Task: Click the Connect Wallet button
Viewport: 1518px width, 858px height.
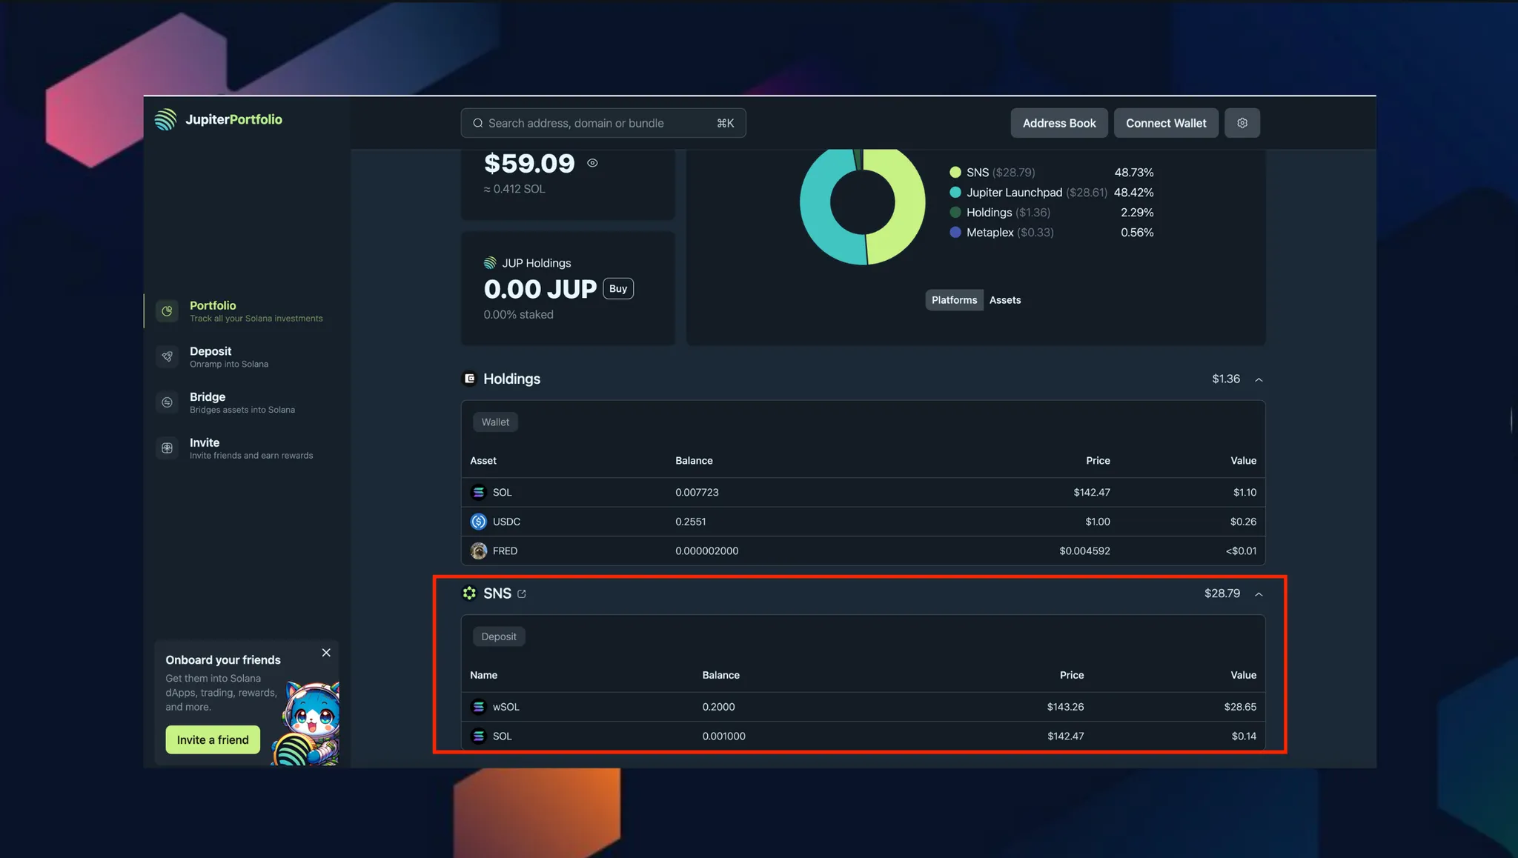Action: 1166,123
